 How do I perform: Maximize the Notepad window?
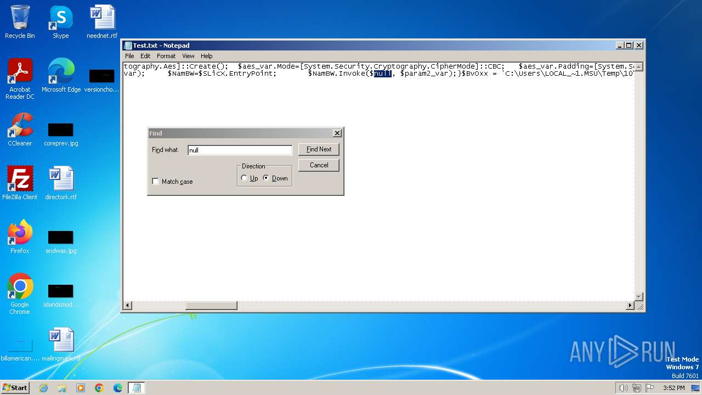[629, 46]
